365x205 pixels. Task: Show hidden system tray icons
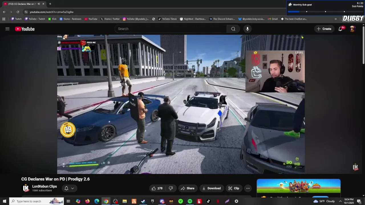point(340,201)
